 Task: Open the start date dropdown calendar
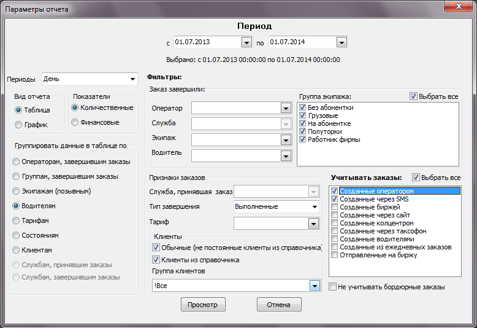[246, 42]
